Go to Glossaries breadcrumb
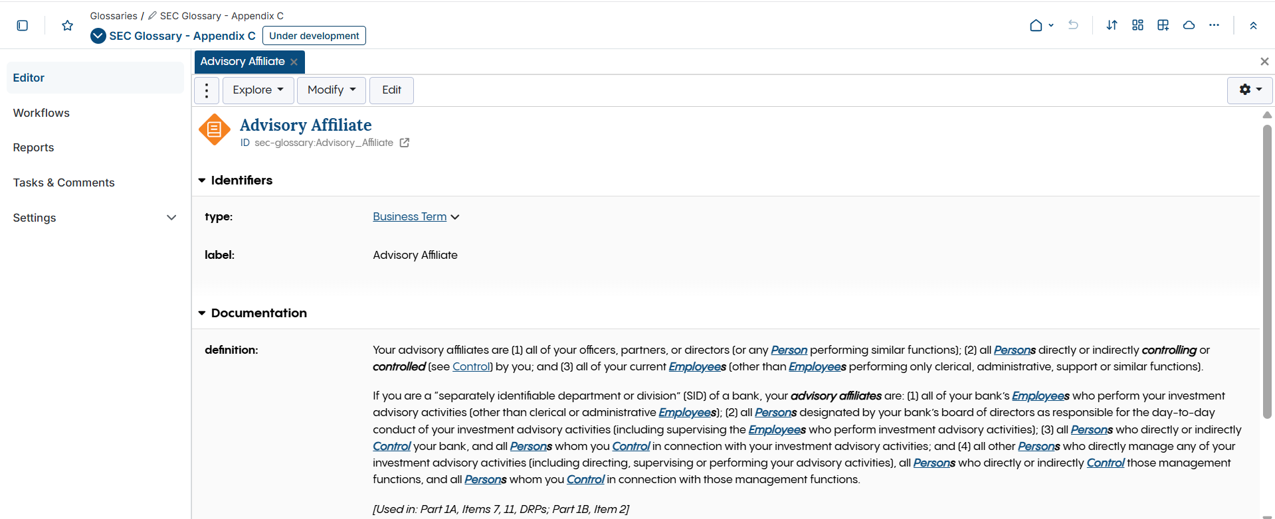Viewport: 1275px width, 519px height. [x=114, y=15]
